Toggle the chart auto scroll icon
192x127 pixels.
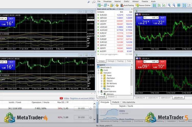click(184, 5)
